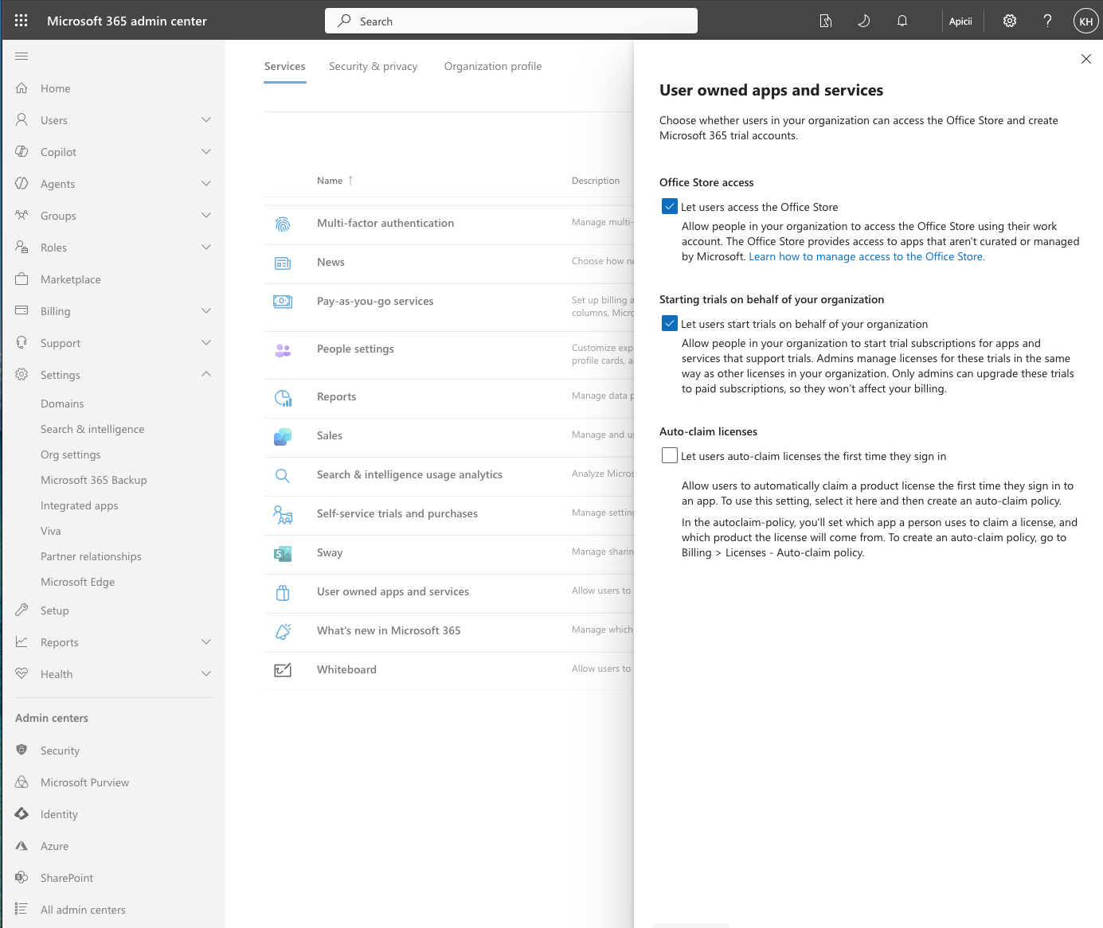Click the Azure icon under Admin centers
This screenshot has width=1103, height=928.
click(x=22, y=845)
